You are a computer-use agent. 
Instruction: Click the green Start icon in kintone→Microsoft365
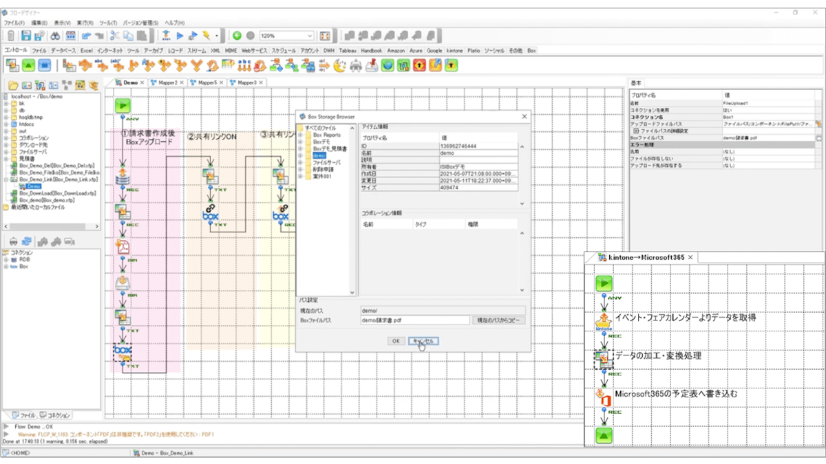tap(604, 283)
